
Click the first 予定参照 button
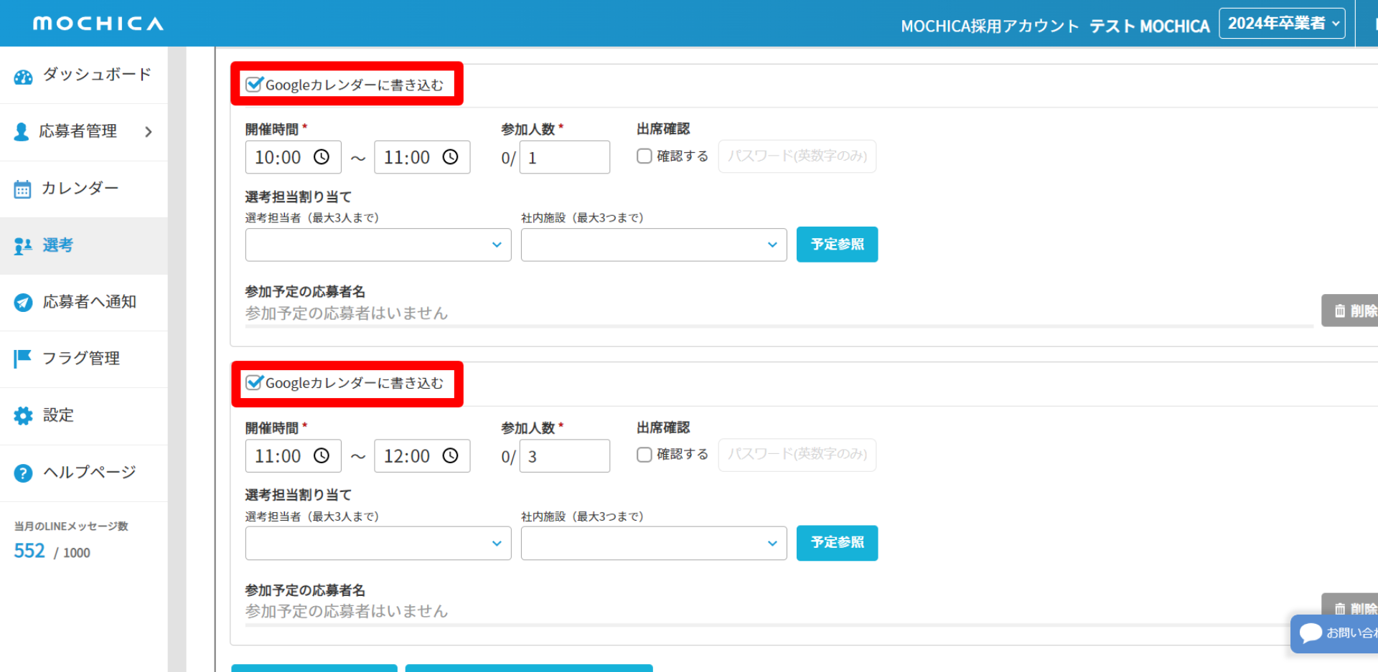[837, 245]
